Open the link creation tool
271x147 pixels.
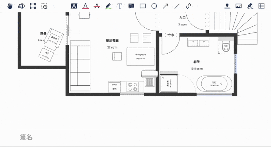point(188,6)
